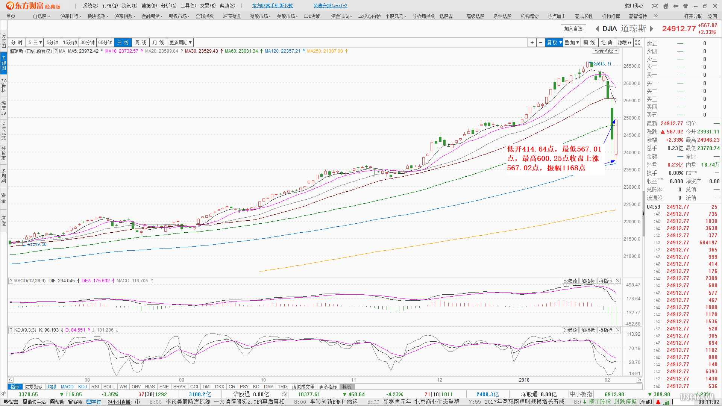Screen dimensions: 722x406
Task: Open the mail envelope icon
Action: coord(655,6)
